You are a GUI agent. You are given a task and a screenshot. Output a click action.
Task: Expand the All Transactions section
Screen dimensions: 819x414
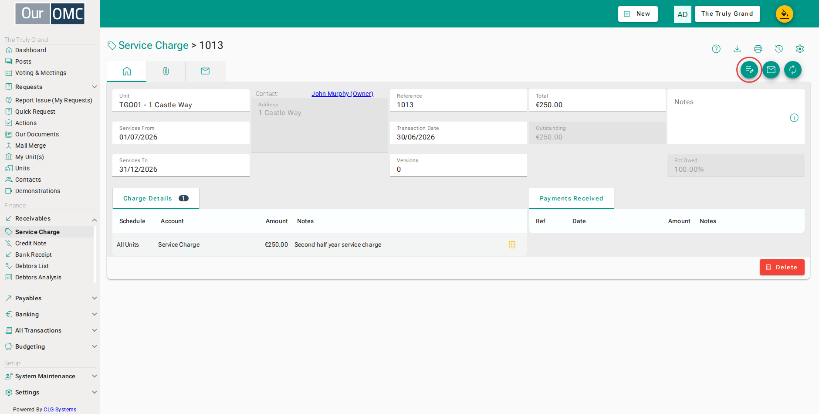51,330
